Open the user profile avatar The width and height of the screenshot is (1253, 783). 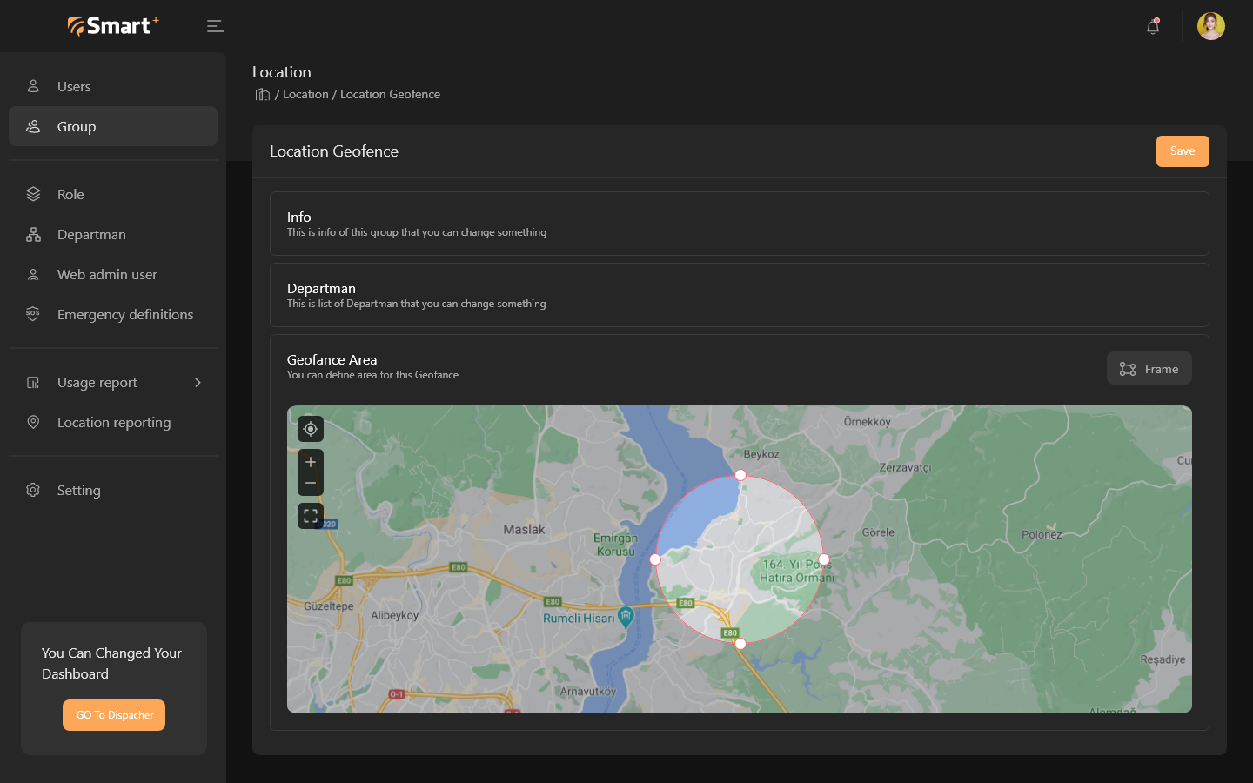pyautogui.click(x=1211, y=26)
